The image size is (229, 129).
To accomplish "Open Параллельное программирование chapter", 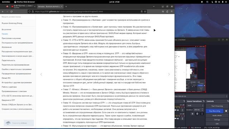I will (15, 65).
